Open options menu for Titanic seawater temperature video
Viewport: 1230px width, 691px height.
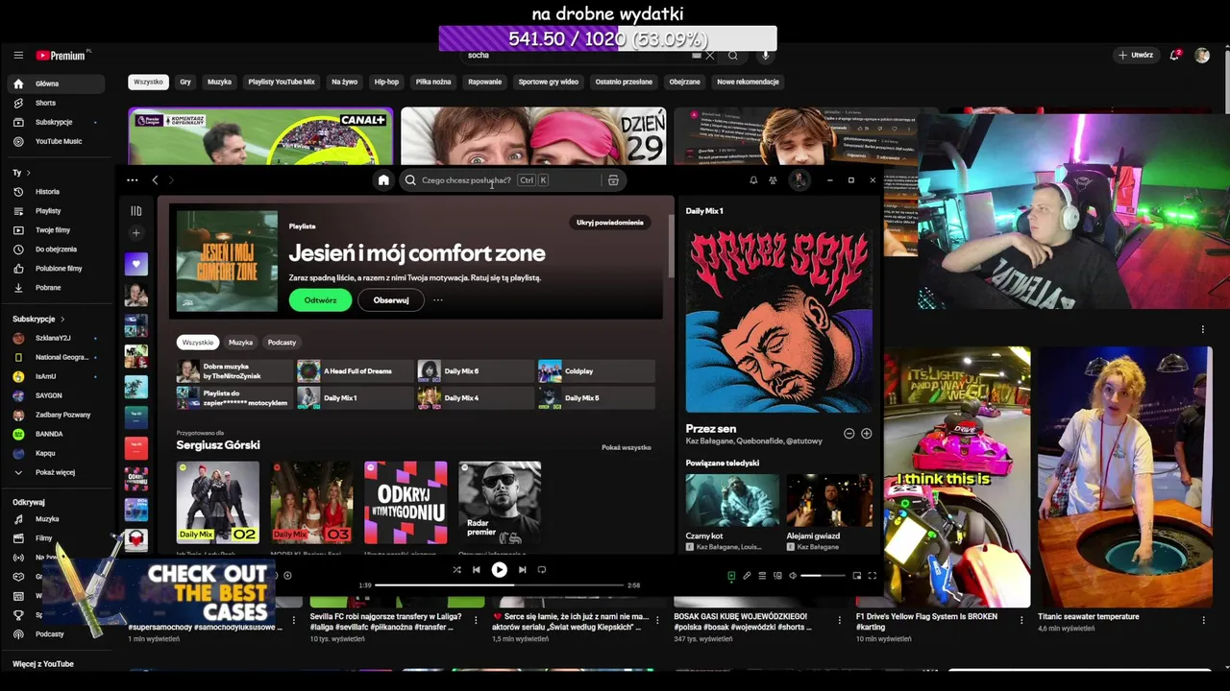[1203, 620]
